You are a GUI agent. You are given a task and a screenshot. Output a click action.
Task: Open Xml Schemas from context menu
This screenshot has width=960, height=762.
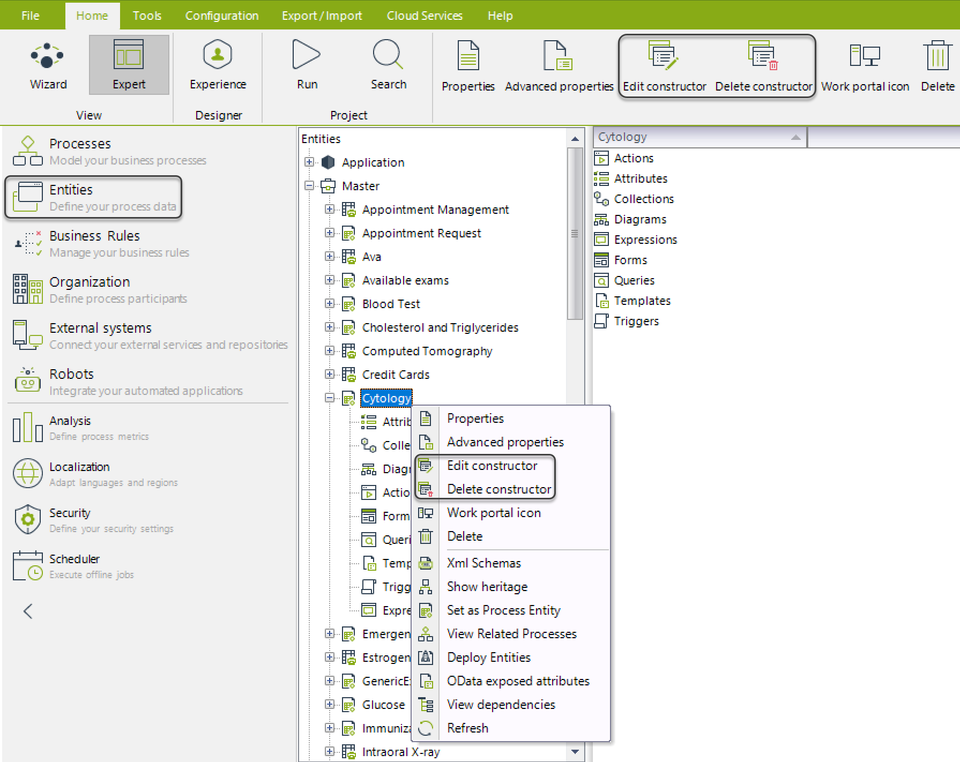coord(511,563)
